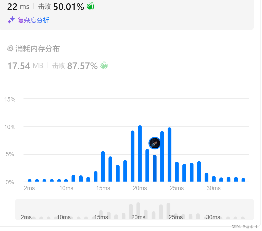Click the bar above the 25ms label
Image resolution: width=262 pixels, height=231 pixels.
pos(177,172)
